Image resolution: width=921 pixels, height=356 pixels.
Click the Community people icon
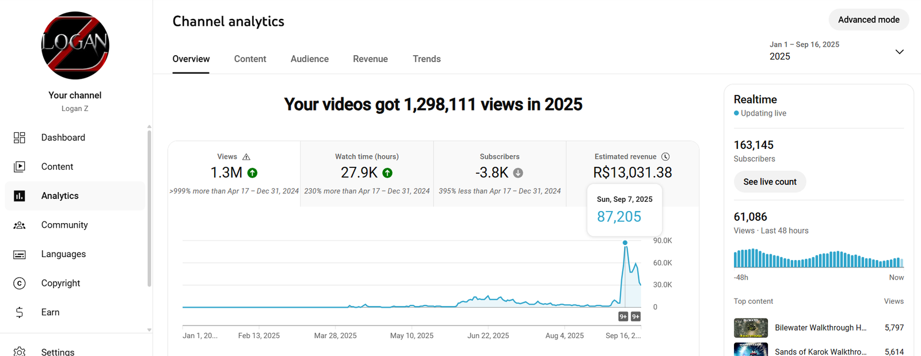pyautogui.click(x=20, y=225)
